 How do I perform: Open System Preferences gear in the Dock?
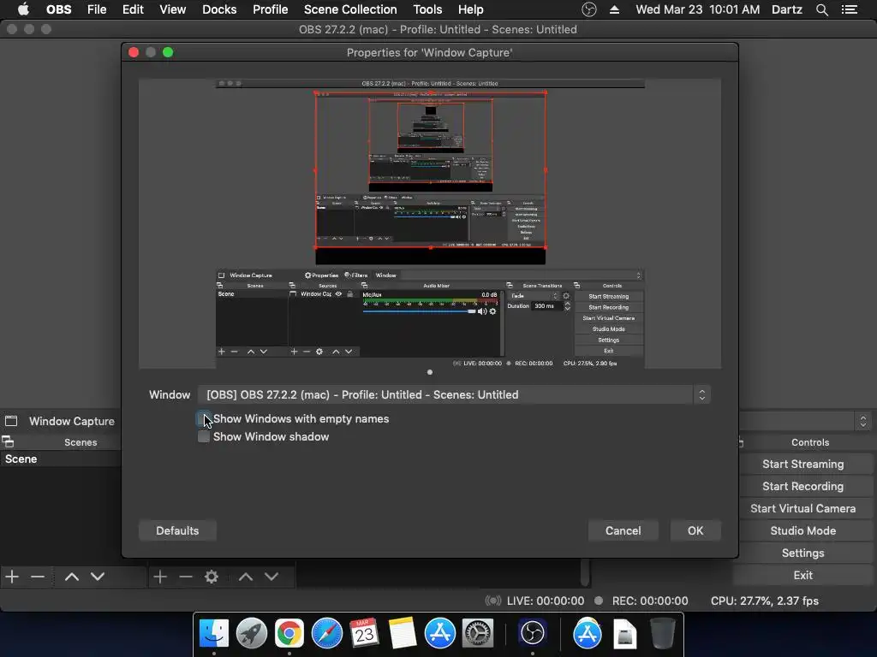(477, 633)
